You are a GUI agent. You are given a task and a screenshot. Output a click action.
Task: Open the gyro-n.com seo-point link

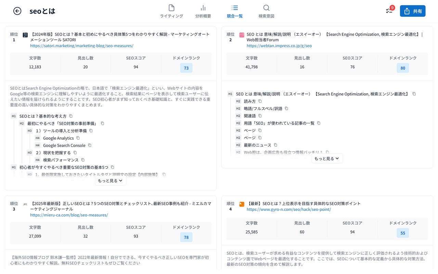288,209
